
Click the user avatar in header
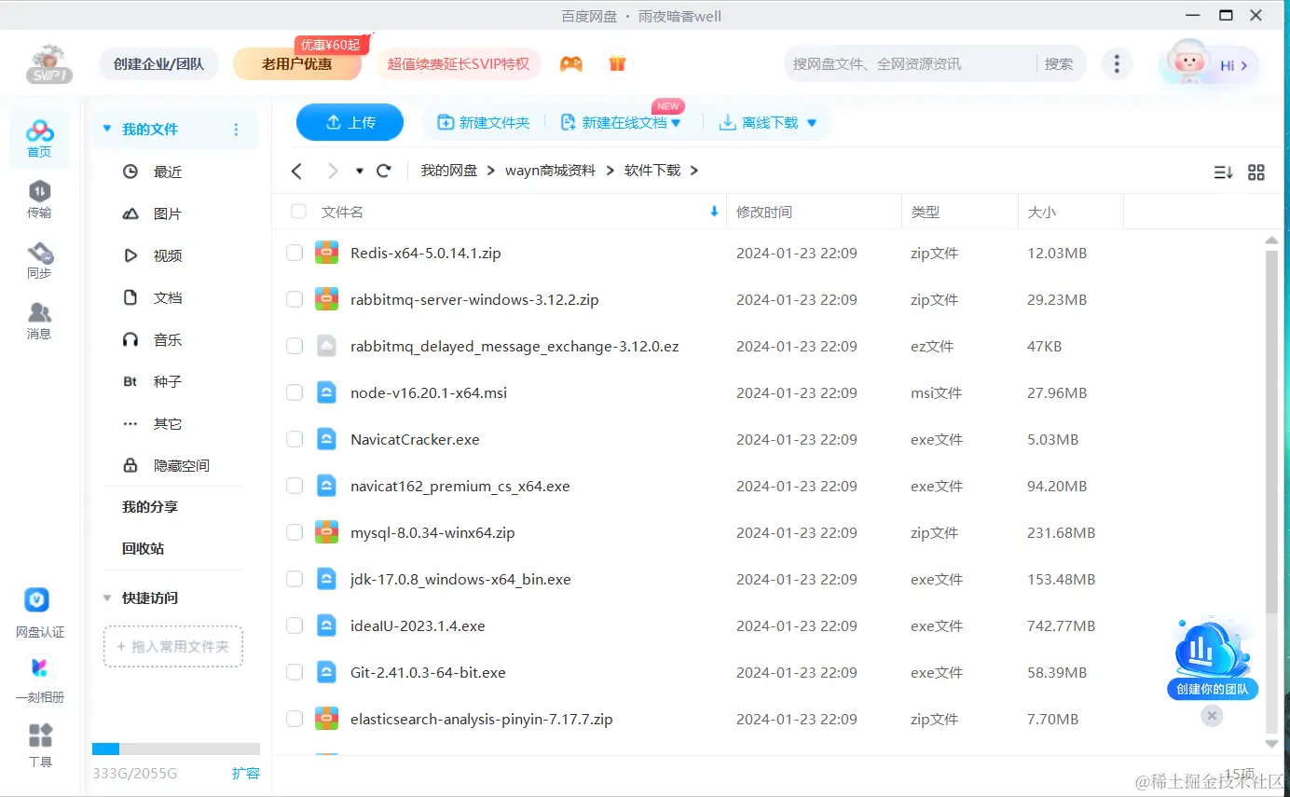(x=1187, y=63)
